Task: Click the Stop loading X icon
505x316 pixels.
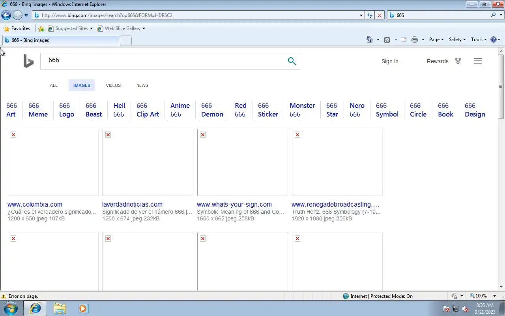Action: tap(380, 15)
